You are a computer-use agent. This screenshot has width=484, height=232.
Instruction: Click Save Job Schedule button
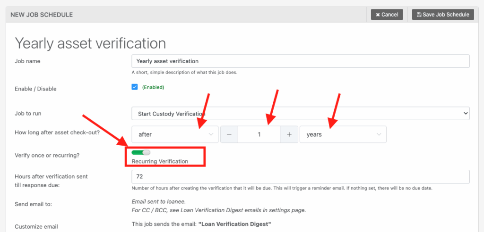point(443,15)
